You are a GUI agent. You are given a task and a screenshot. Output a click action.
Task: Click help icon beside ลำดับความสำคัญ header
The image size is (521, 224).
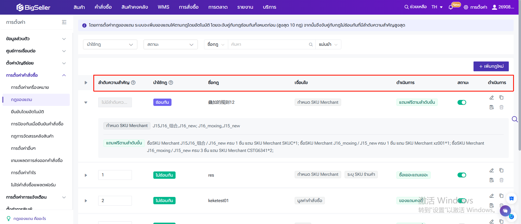click(133, 83)
